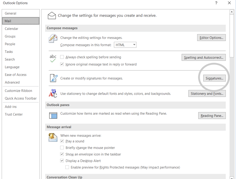Open the General options category
Image resolution: width=236 pixels, height=179 pixels.
(21, 13)
